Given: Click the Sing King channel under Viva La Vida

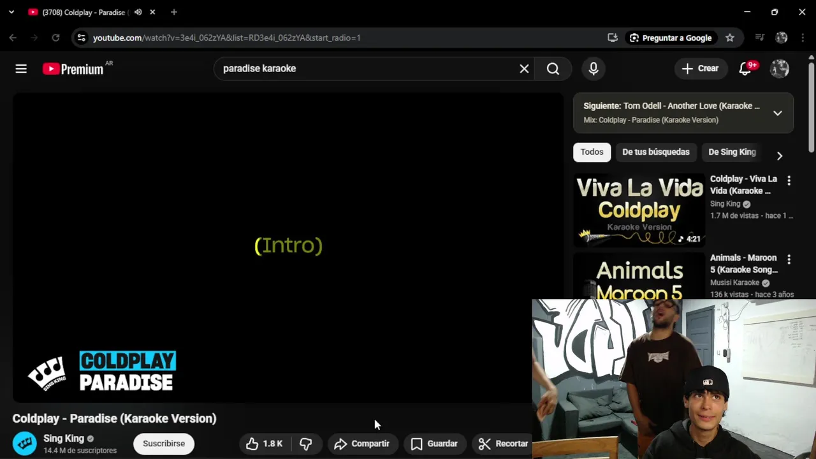Looking at the screenshot, I should pyautogui.click(x=725, y=204).
